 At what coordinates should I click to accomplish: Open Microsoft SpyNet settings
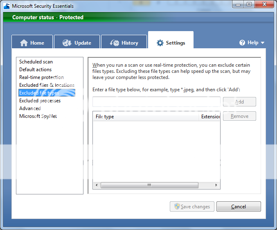click(38, 116)
